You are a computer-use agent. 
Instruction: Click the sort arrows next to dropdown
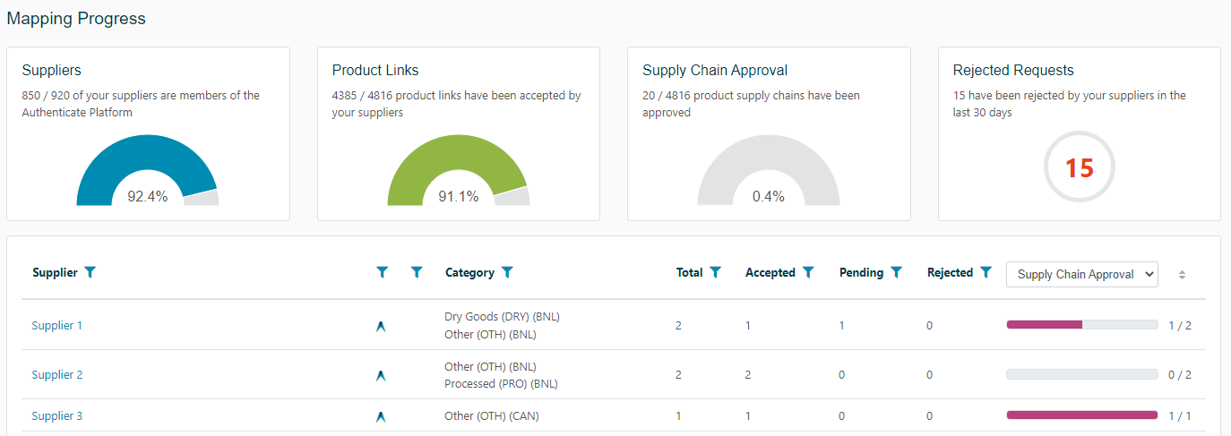pos(1182,275)
